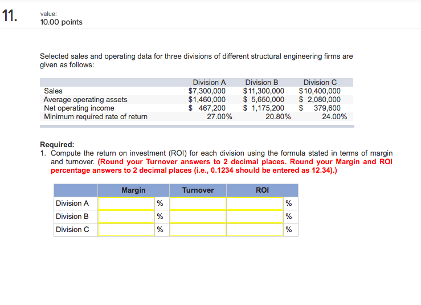Click Division C's 24.00% minimum required return
The height and width of the screenshot is (305, 421).
click(334, 117)
